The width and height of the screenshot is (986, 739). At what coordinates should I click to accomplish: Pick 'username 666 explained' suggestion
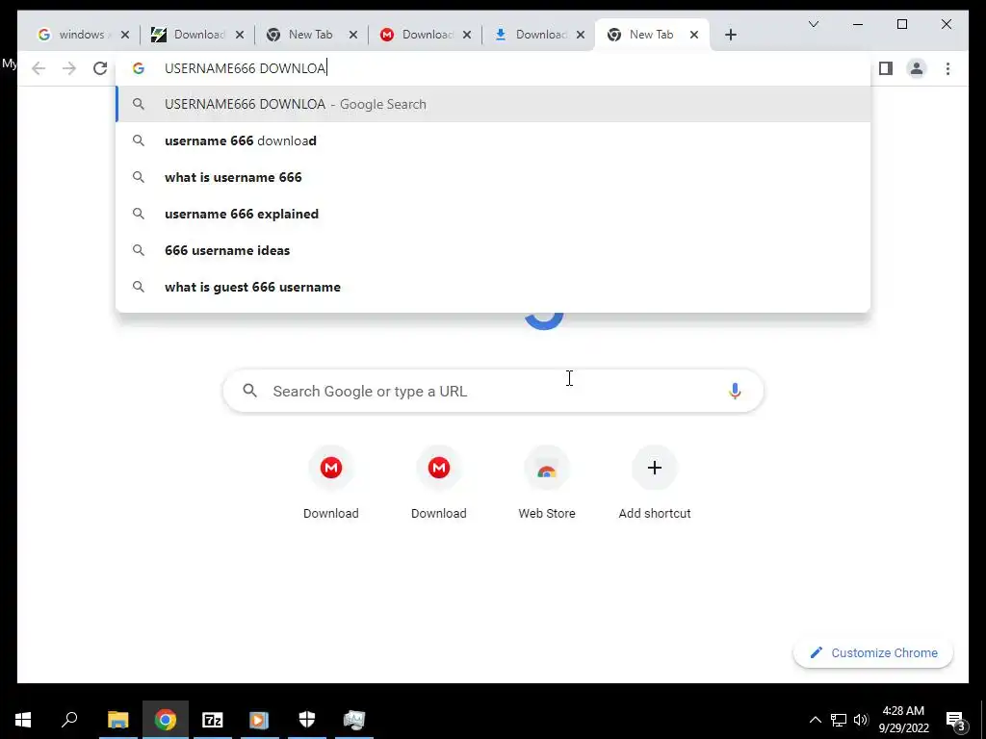click(x=494, y=214)
